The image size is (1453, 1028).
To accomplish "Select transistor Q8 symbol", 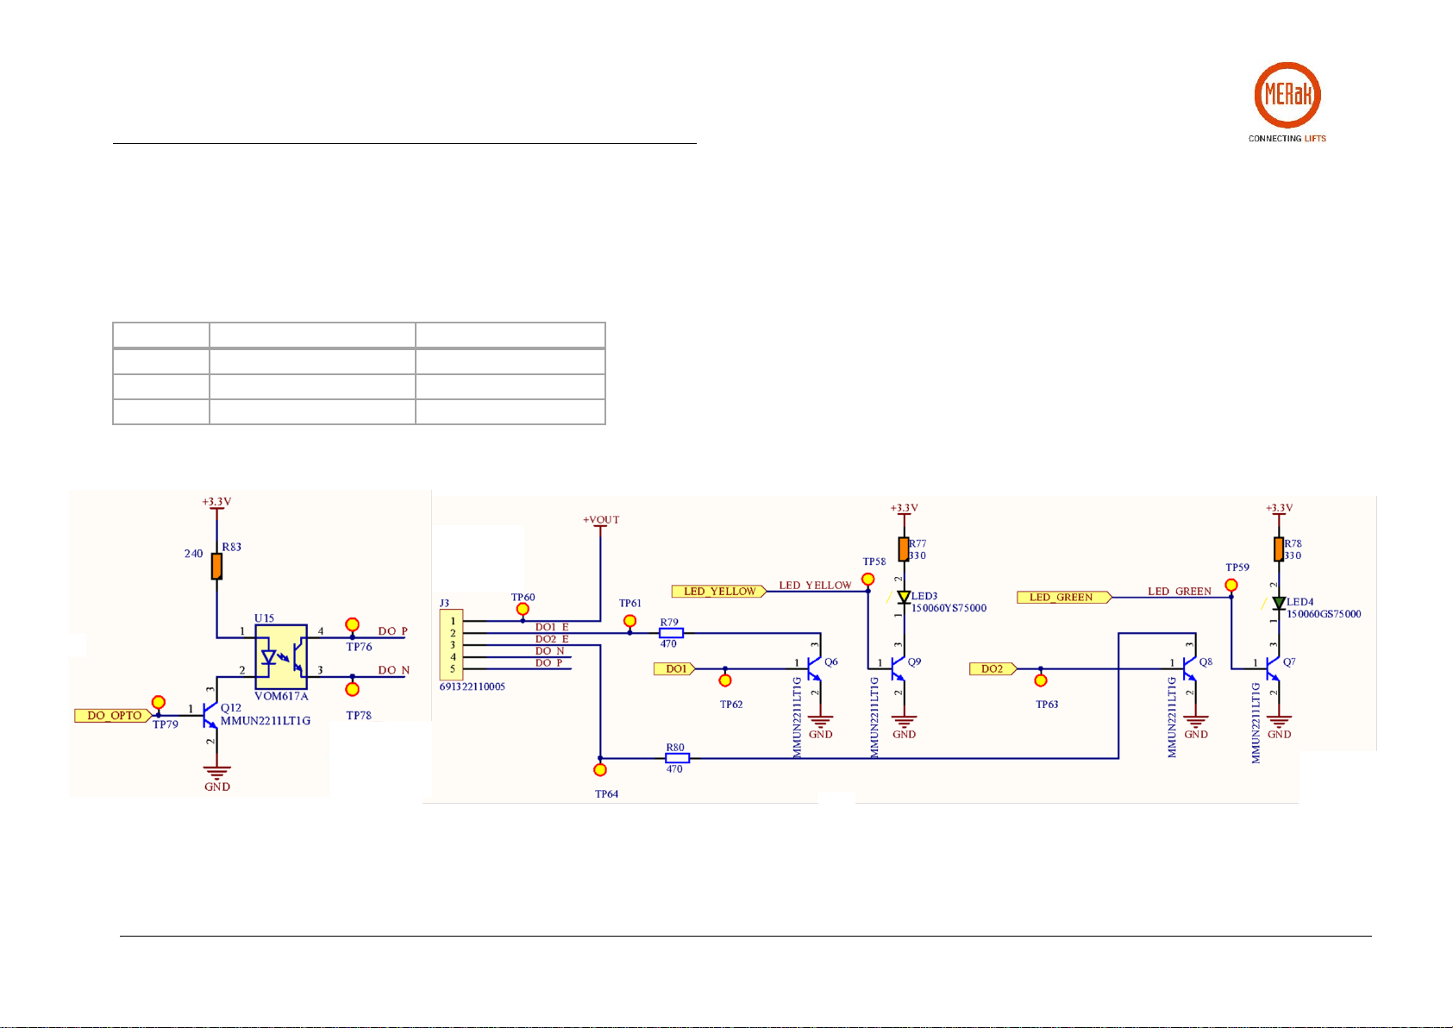I will [x=1188, y=668].
